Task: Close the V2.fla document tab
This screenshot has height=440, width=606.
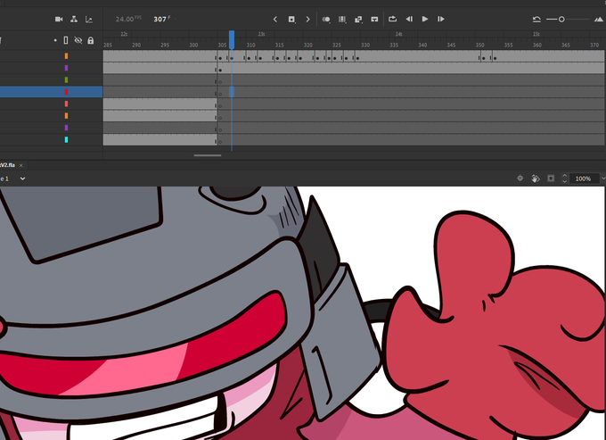Action: click(x=20, y=166)
